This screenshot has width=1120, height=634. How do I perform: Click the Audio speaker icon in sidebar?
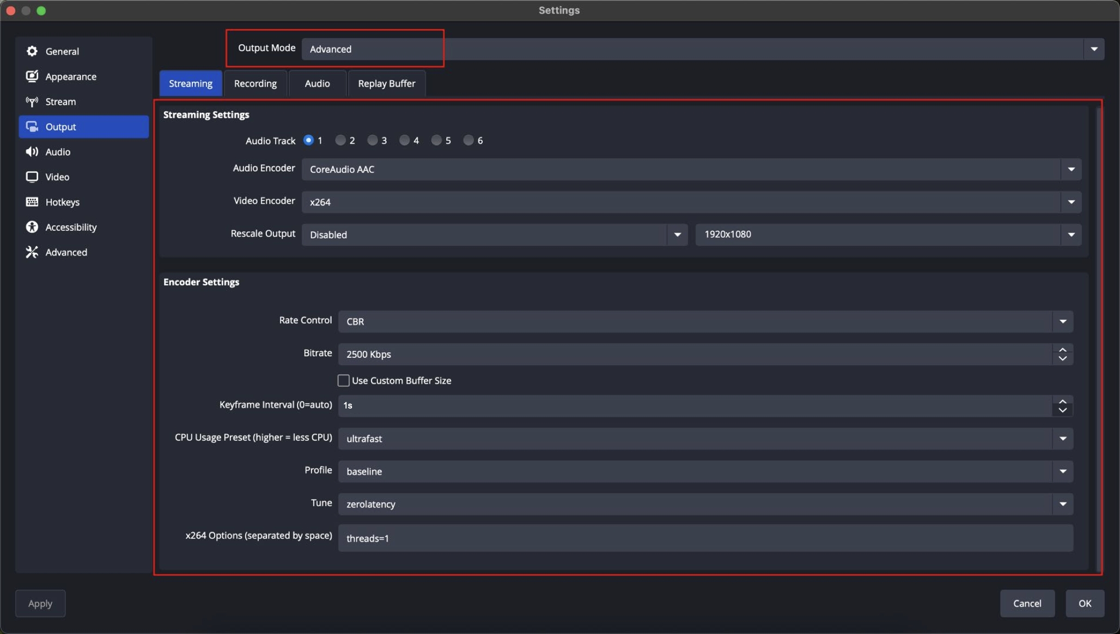[x=32, y=152]
